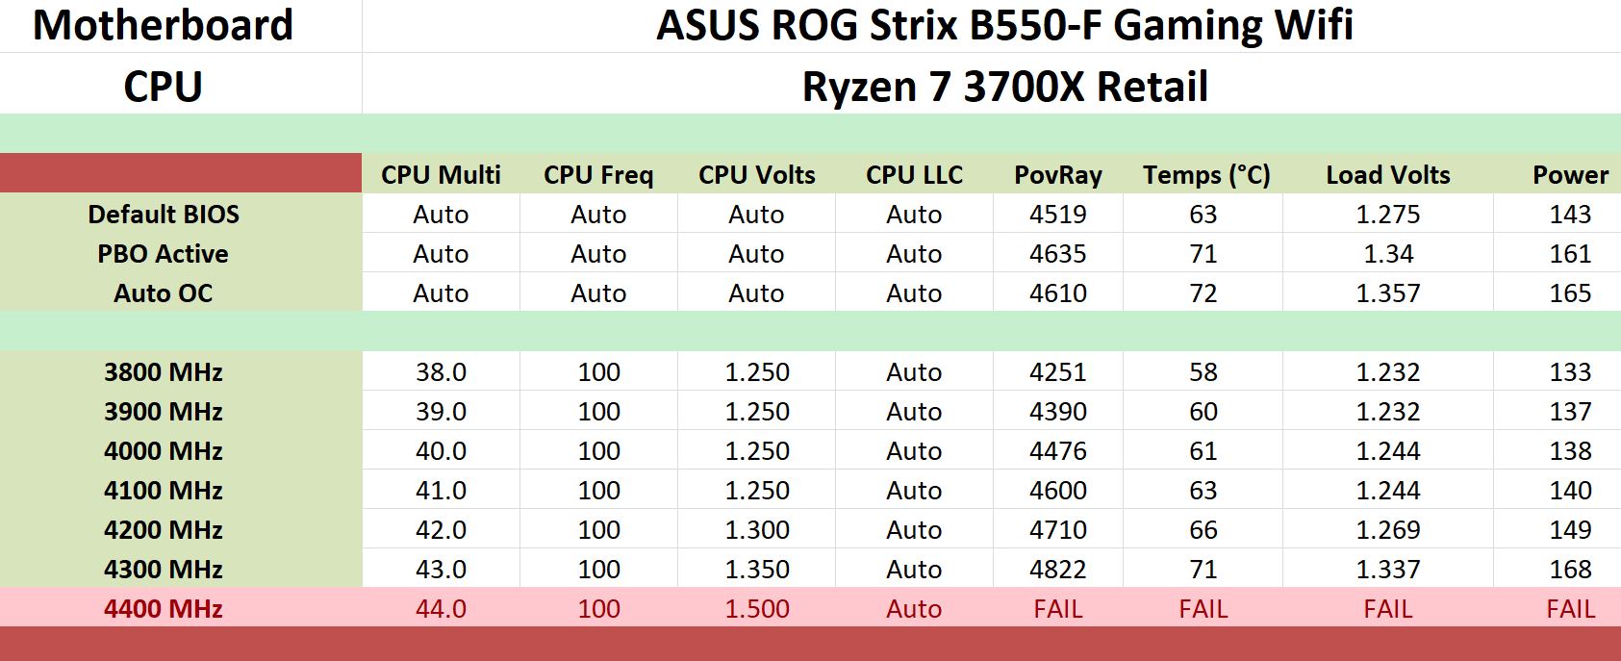Select the CPU Multi column header
This screenshot has height=661, width=1621.
pyautogui.click(x=441, y=175)
